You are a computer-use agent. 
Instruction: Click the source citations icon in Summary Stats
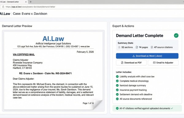pyautogui.click(x=152, y=47)
